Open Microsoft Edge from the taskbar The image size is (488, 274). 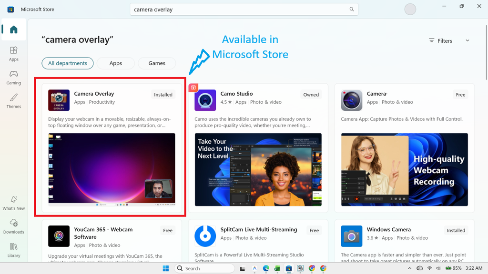coord(266,268)
